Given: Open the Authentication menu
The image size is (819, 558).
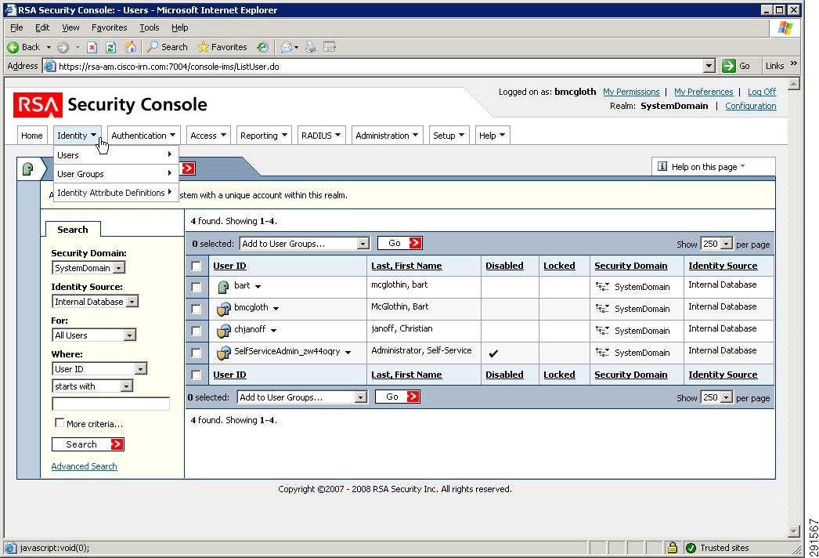Looking at the screenshot, I should click(x=144, y=136).
